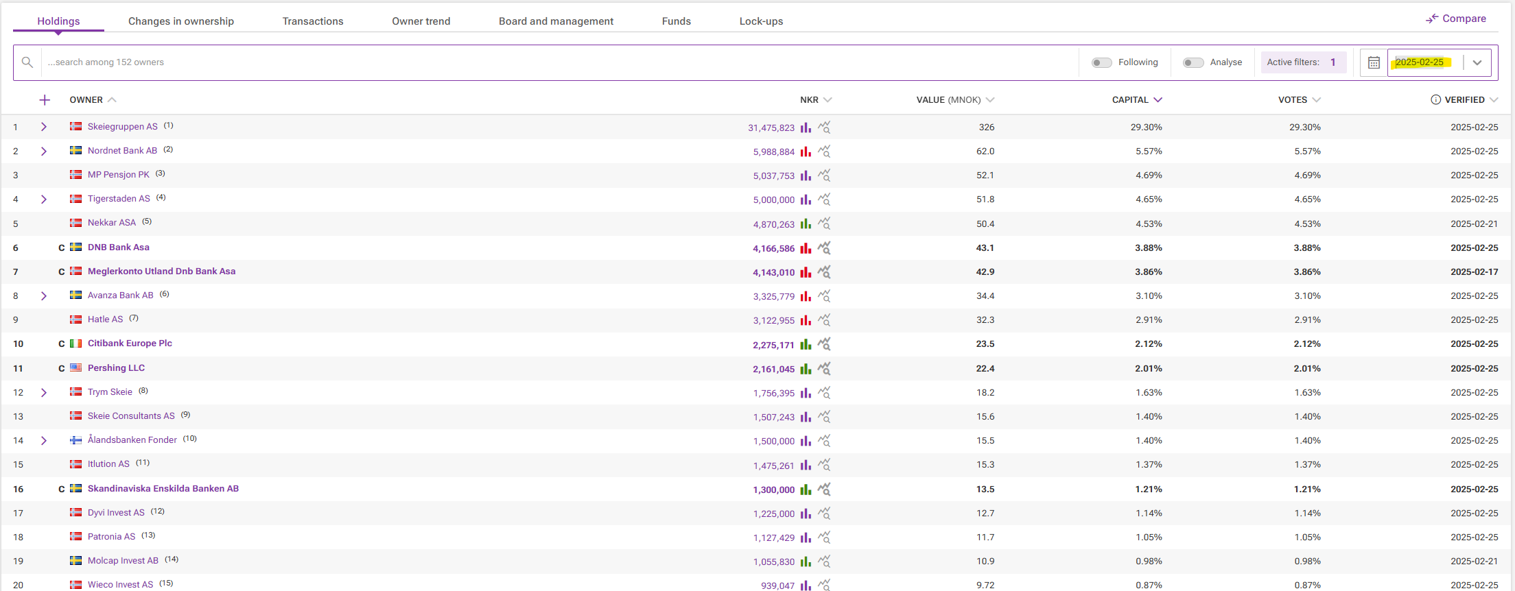Screen dimensions: 1515x591
Task: Open the Skeiegruppen AS owner link
Action: coord(122,127)
